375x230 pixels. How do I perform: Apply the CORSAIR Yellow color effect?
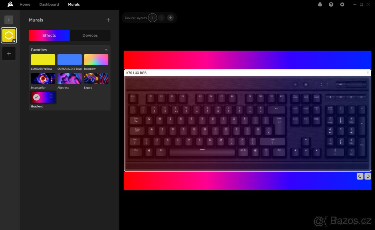43,60
